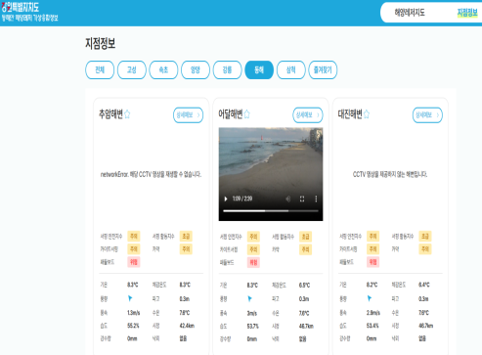Add 대진해변 to favorites with star icon
Image resolution: width=482 pixels, height=355 pixels.
[367, 114]
